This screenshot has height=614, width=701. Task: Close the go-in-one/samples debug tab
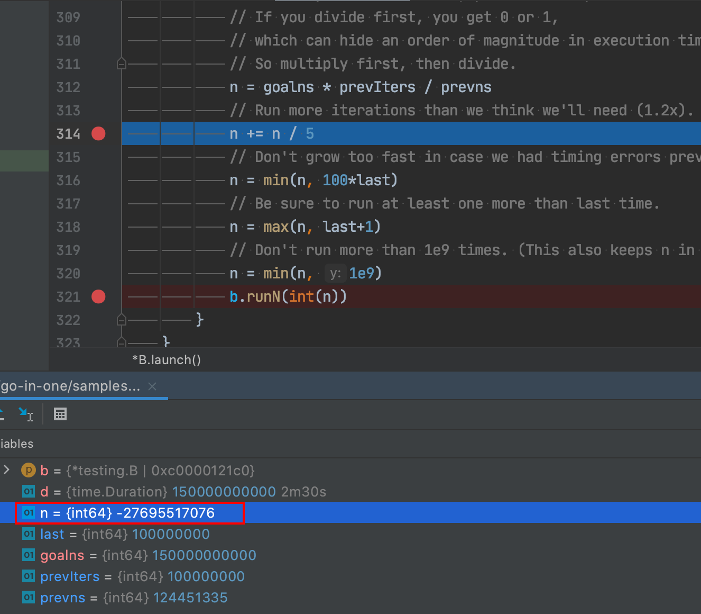pos(152,386)
